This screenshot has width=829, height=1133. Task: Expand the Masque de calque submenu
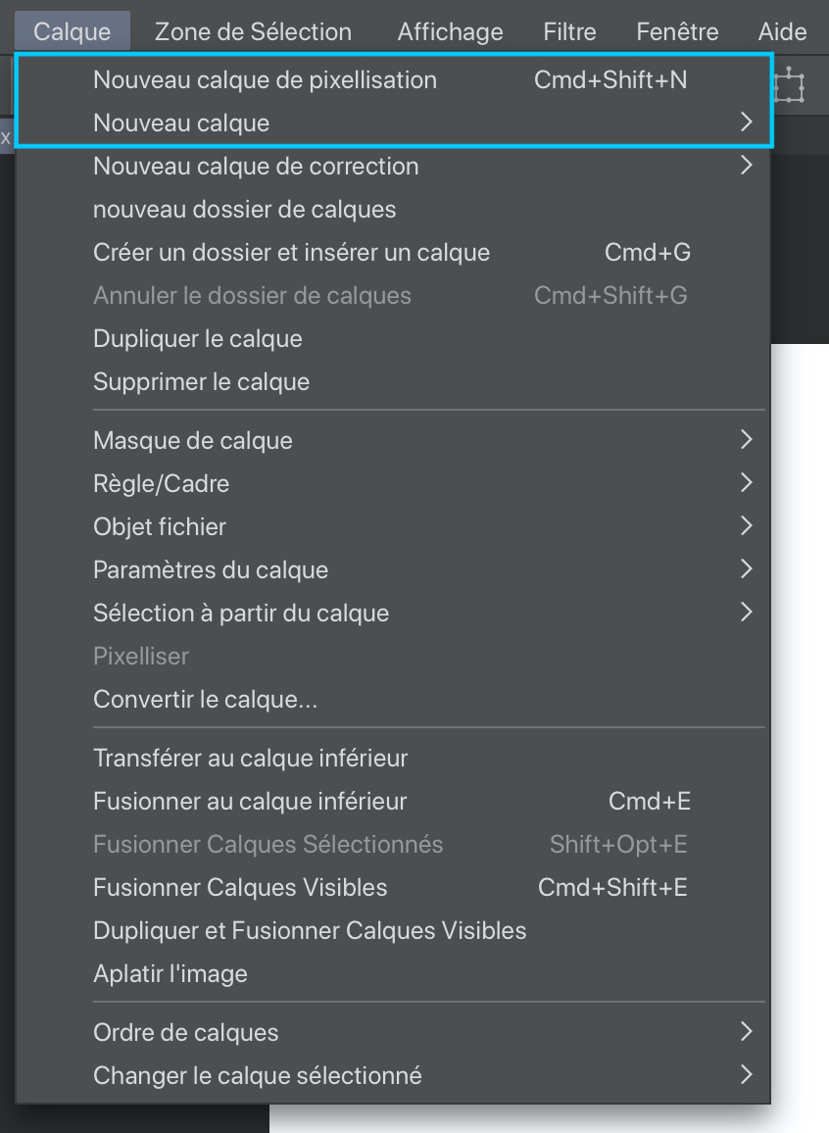click(193, 441)
